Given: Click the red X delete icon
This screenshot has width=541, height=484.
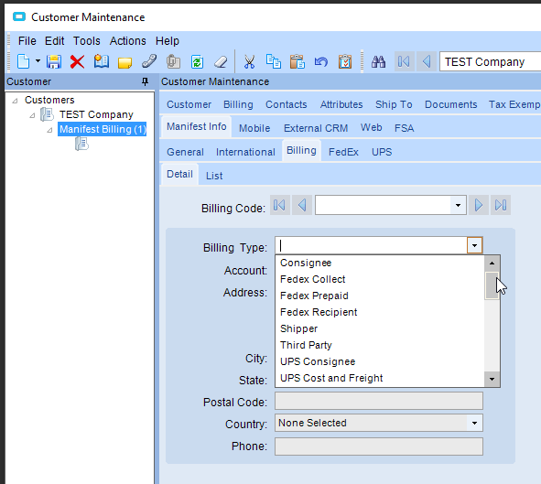Looking at the screenshot, I should coord(77,62).
